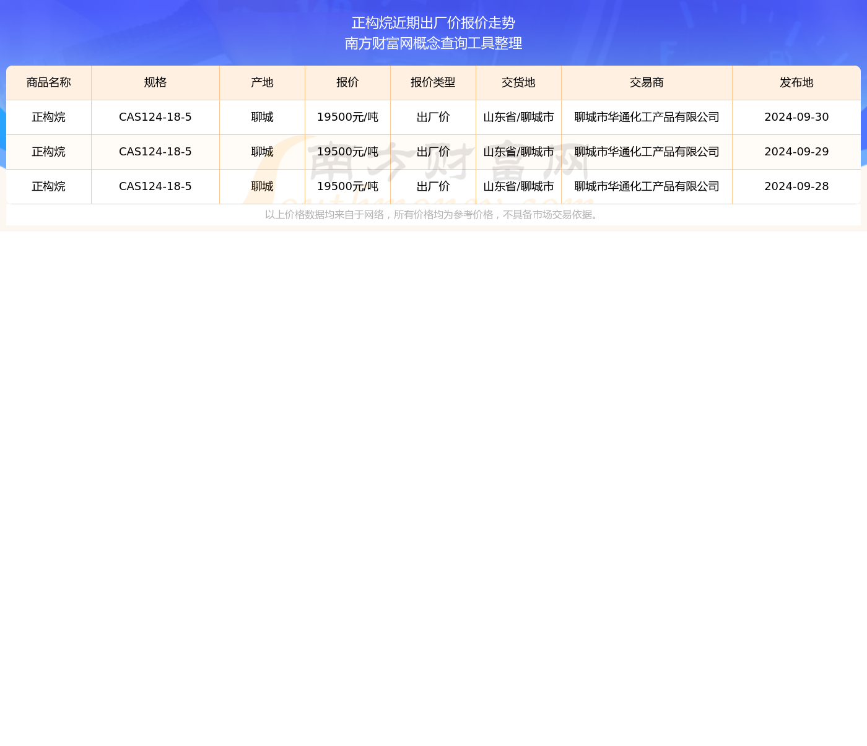This screenshot has width=867, height=746.
Task: Select 山东省/聊城市 in the 2024-09-29 row
Action: [519, 152]
